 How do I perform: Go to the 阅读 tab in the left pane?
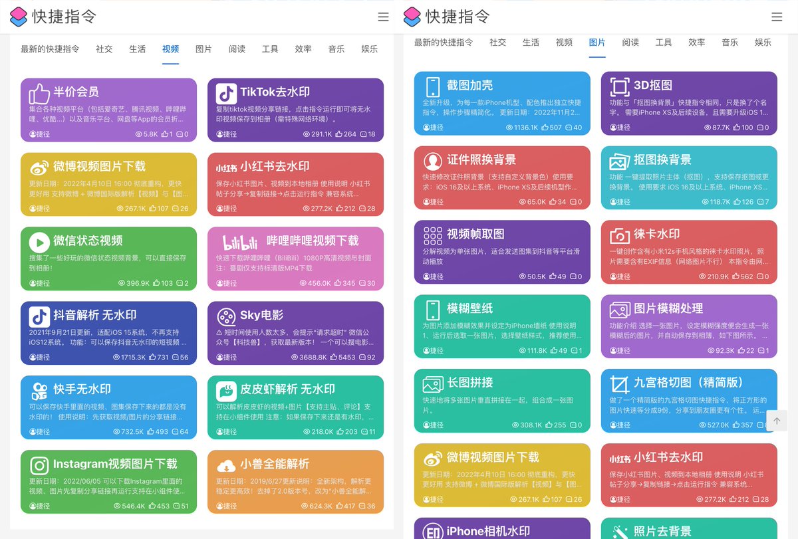(237, 49)
